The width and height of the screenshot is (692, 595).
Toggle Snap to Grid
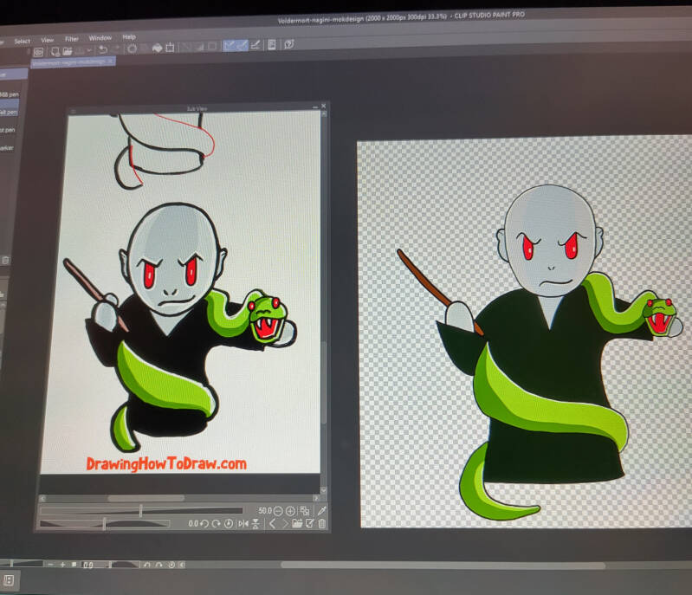(x=255, y=44)
